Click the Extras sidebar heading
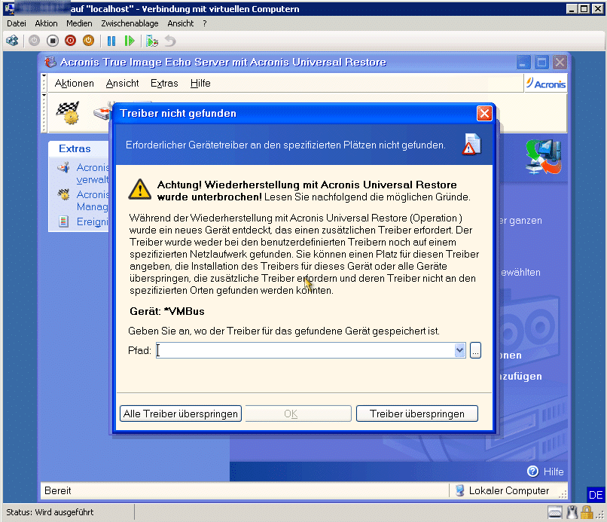Viewport: 607px width, 522px height. (75, 148)
